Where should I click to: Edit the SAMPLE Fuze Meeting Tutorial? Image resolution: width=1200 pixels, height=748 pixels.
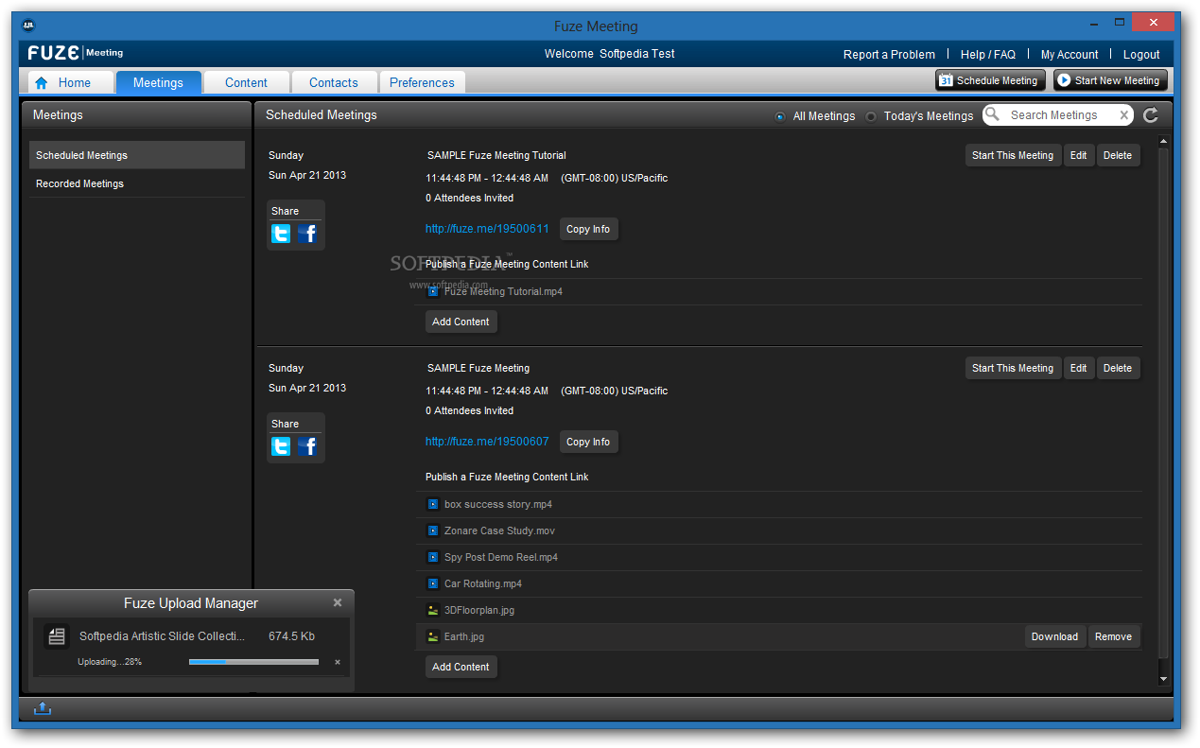1078,155
